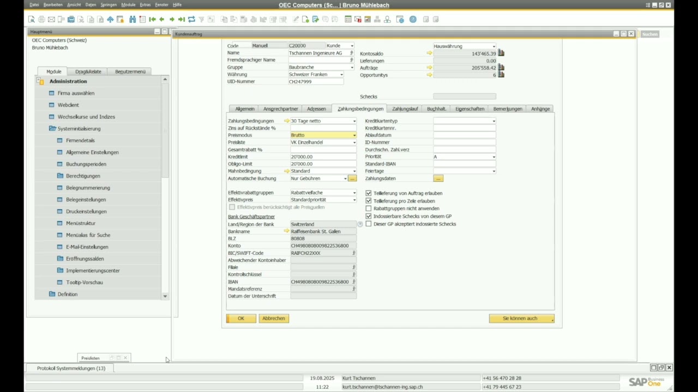Click the print preview toolbar icon
Viewport: 698px width, 392px height.
point(32,20)
